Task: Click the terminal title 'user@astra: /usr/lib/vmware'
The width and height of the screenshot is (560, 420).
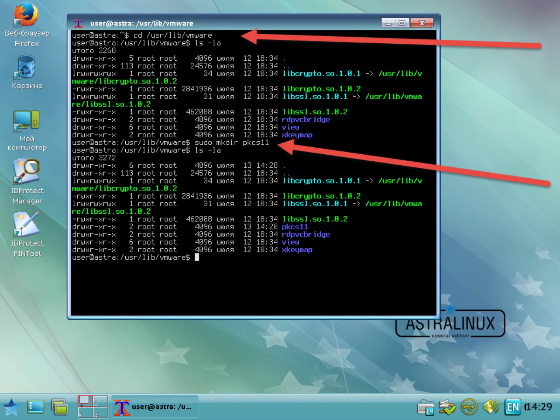Action: (142, 23)
